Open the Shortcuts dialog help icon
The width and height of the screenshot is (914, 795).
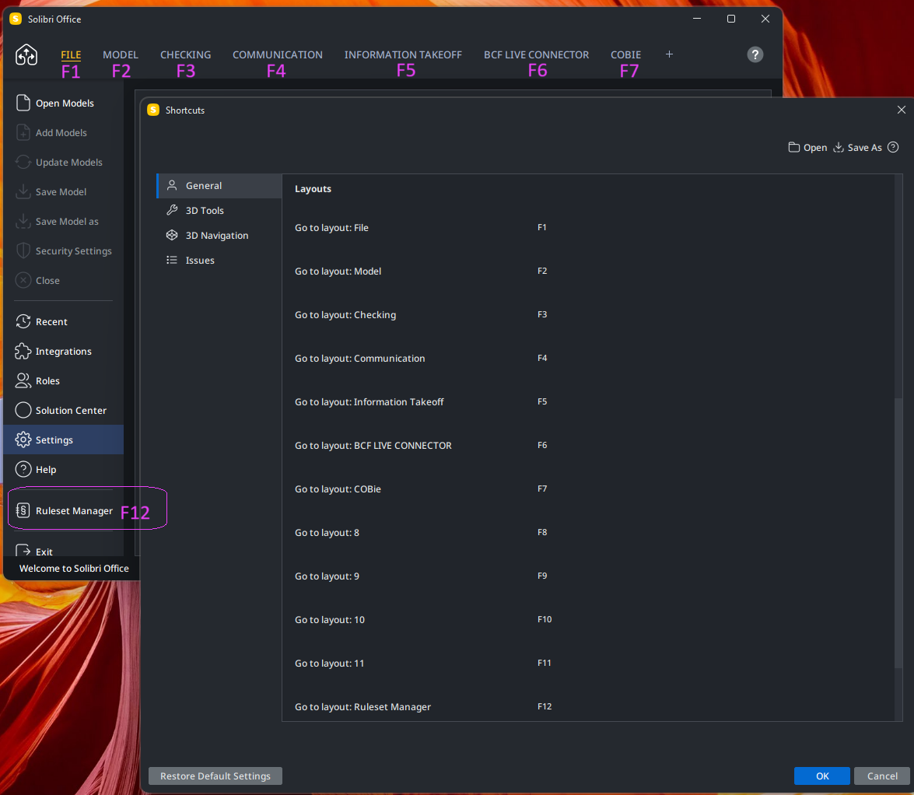pyautogui.click(x=893, y=147)
